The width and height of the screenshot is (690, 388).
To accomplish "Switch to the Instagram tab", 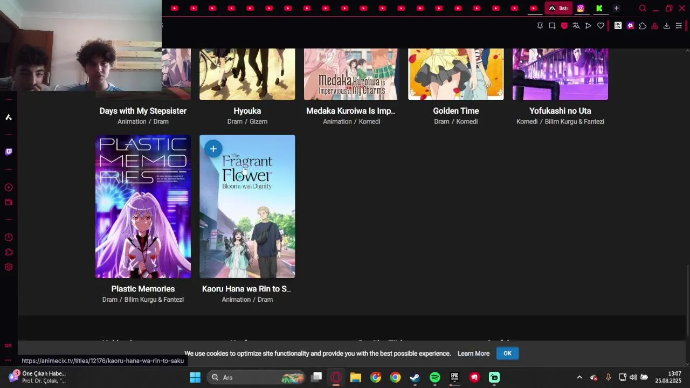I will tap(581, 8).
